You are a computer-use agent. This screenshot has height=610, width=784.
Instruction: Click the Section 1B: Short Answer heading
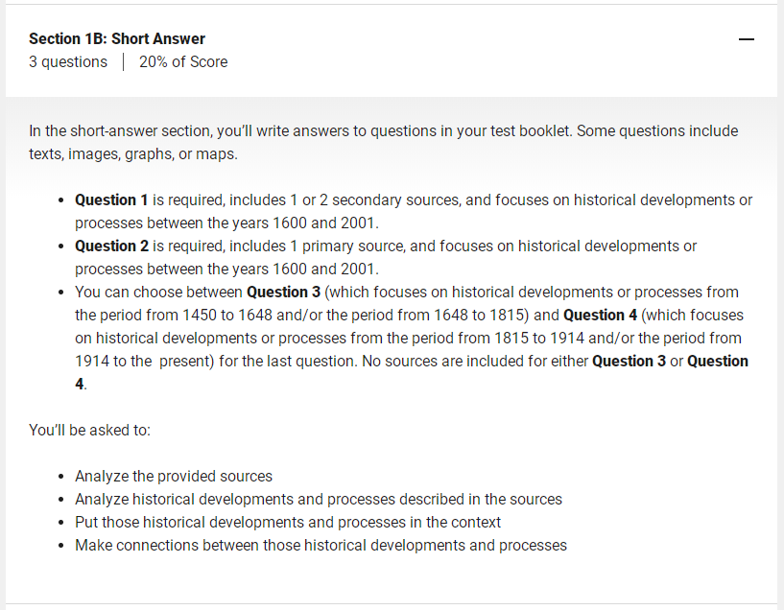tap(117, 38)
